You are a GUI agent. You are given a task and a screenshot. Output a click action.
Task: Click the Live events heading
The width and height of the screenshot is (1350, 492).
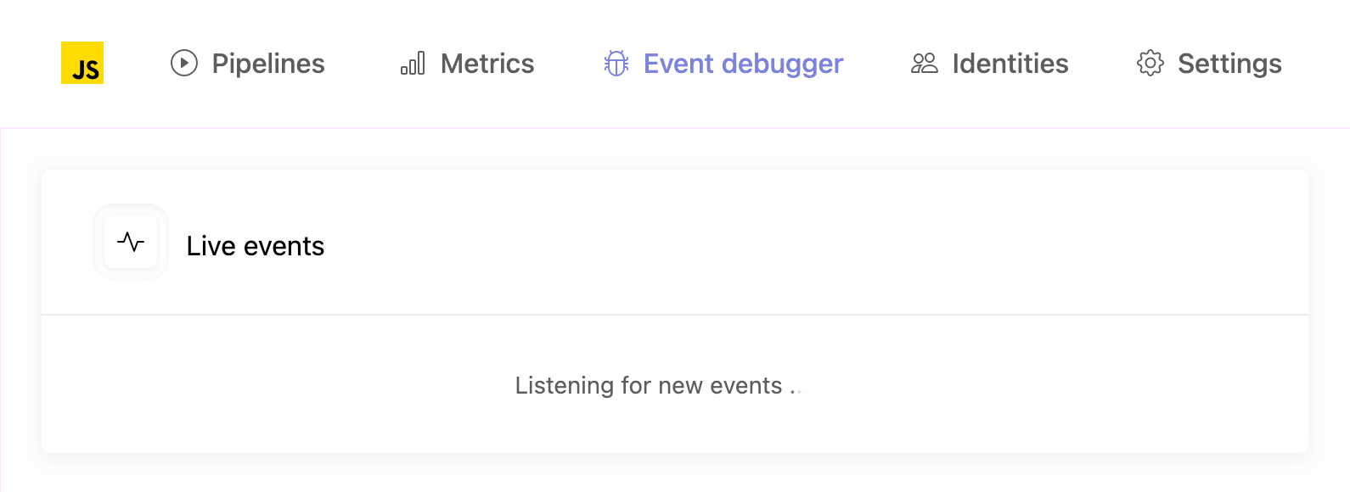(255, 246)
